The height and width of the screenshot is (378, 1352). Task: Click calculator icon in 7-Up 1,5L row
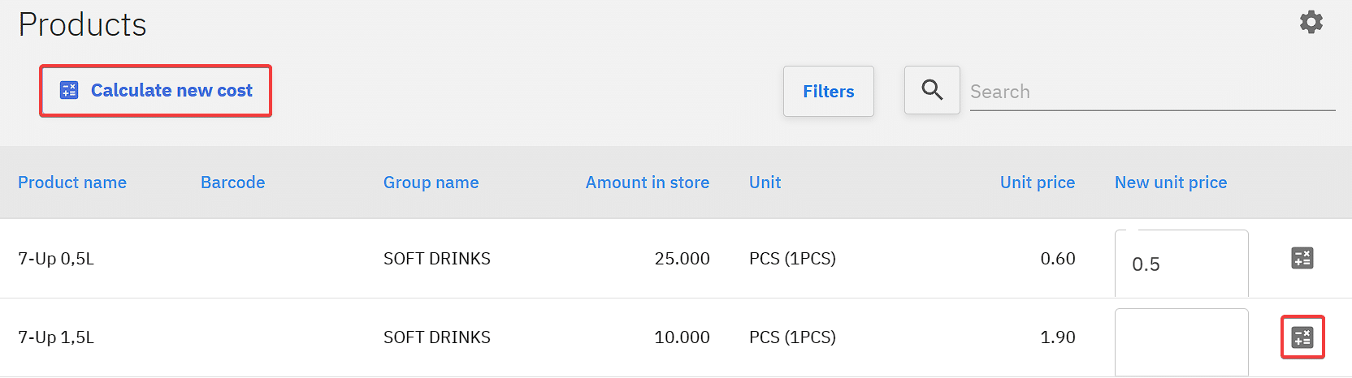point(1302,337)
